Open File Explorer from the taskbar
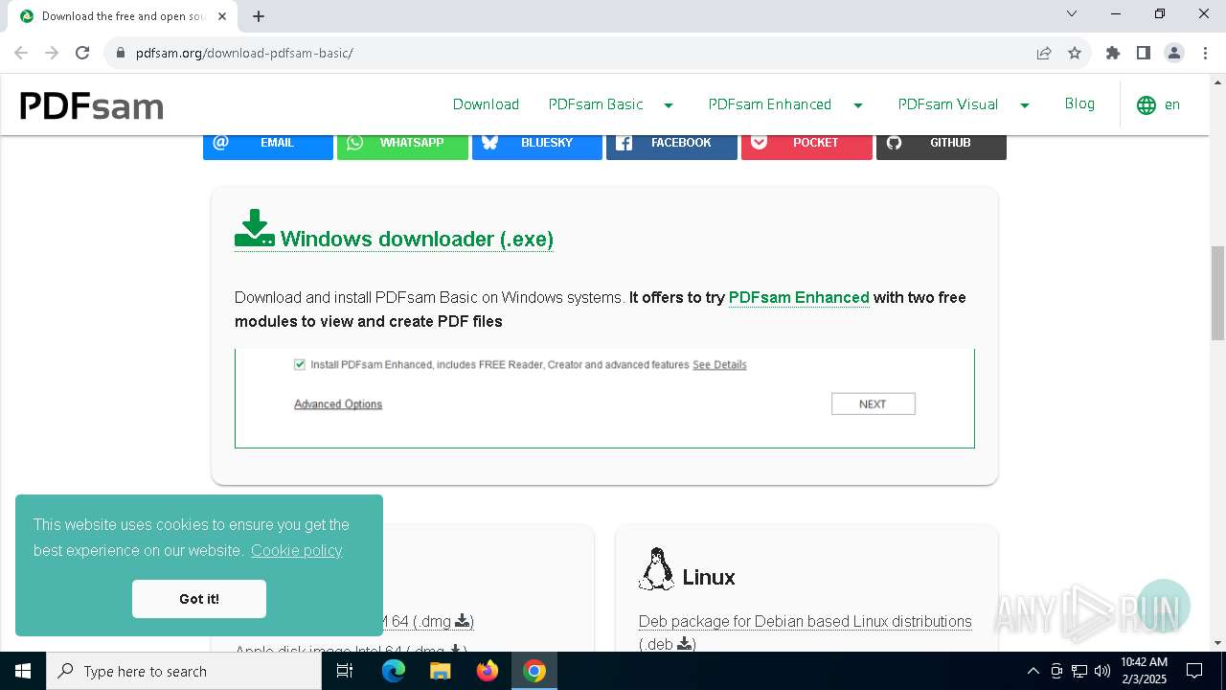 [x=441, y=671]
